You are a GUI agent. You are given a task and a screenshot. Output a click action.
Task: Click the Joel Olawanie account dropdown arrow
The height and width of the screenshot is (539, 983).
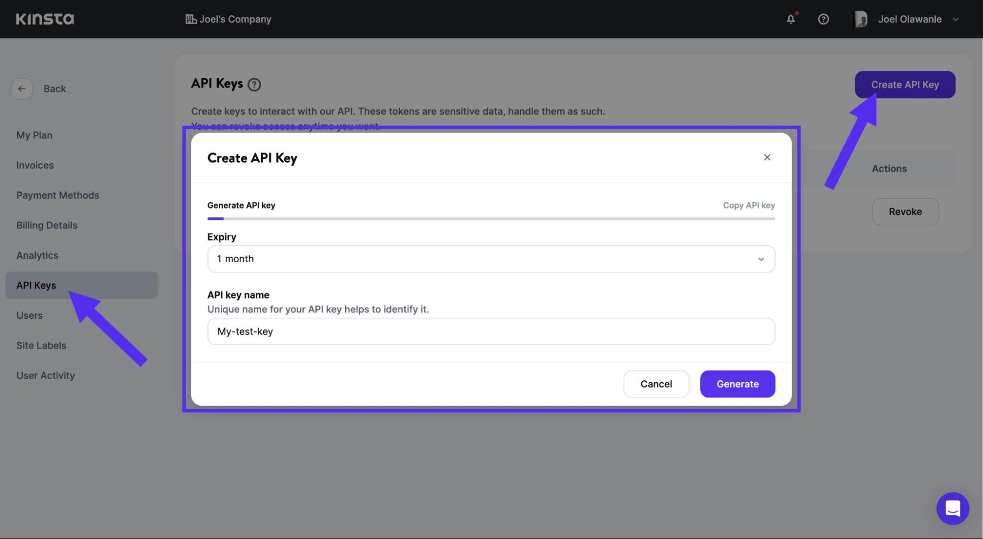click(x=956, y=19)
